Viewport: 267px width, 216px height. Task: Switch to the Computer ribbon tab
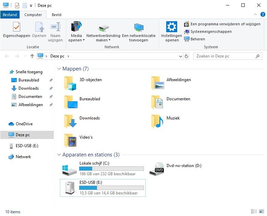point(33,15)
